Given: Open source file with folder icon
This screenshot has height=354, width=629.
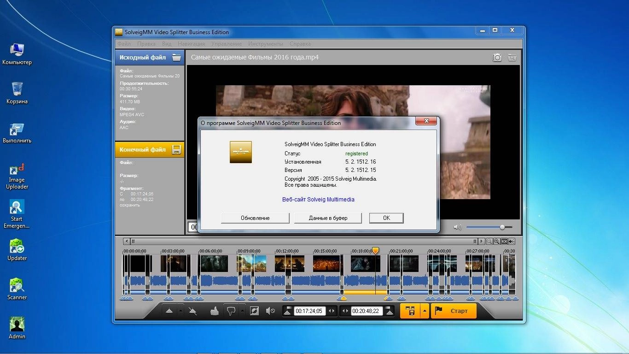Looking at the screenshot, I should click(x=176, y=58).
